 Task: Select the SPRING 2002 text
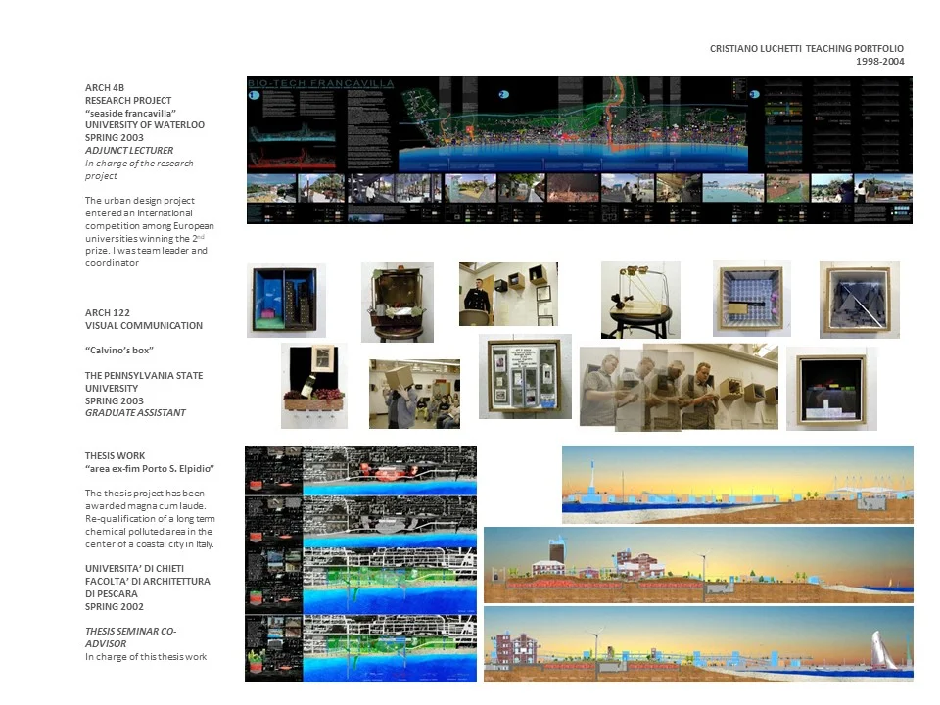(x=115, y=606)
